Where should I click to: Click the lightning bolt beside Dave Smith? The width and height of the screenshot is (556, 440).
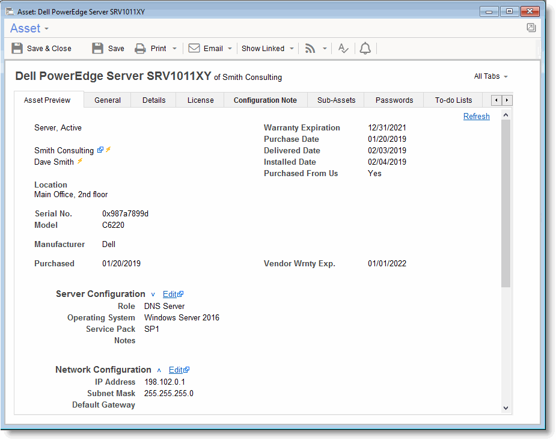coord(80,162)
